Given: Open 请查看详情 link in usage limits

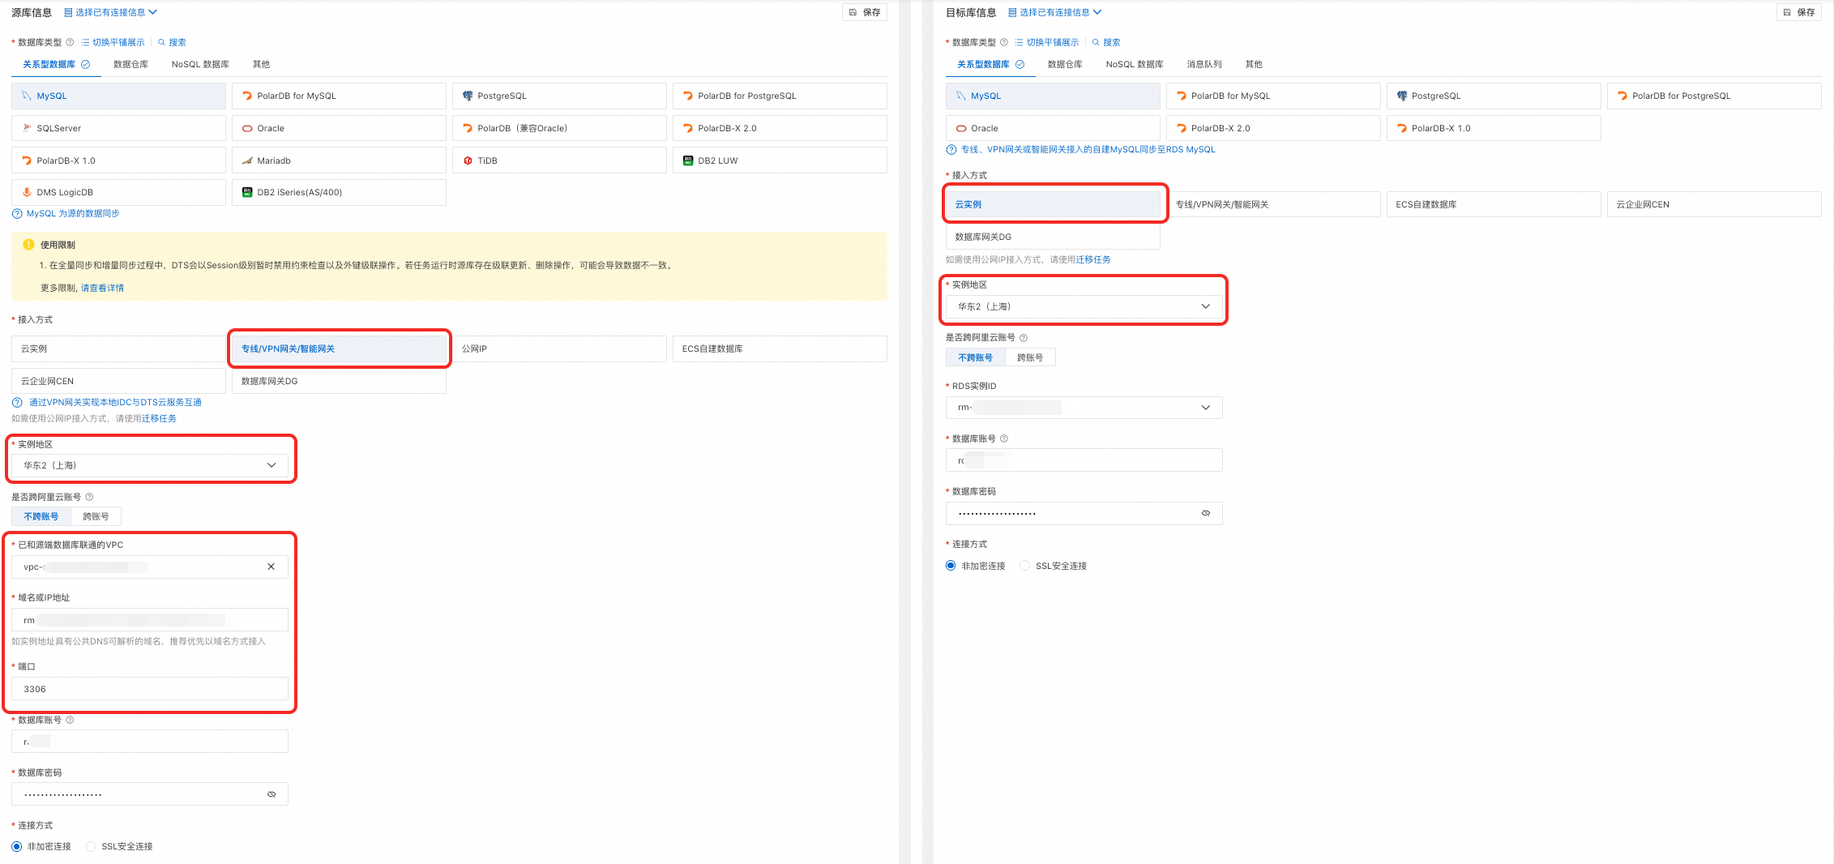Looking at the screenshot, I should point(102,288).
